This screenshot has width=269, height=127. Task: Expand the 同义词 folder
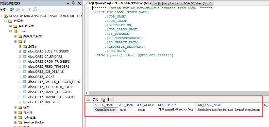pos(15,112)
